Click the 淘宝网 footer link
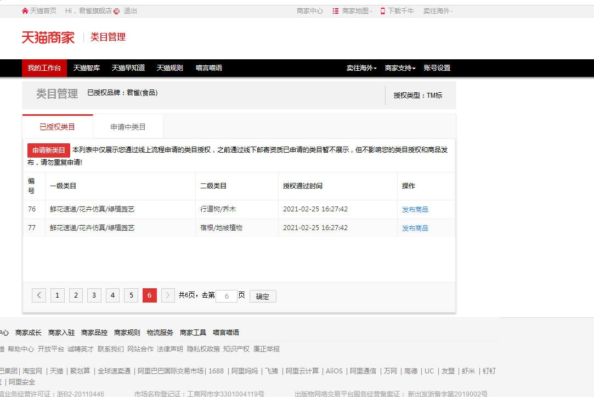 pyautogui.click(x=32, y=371)
